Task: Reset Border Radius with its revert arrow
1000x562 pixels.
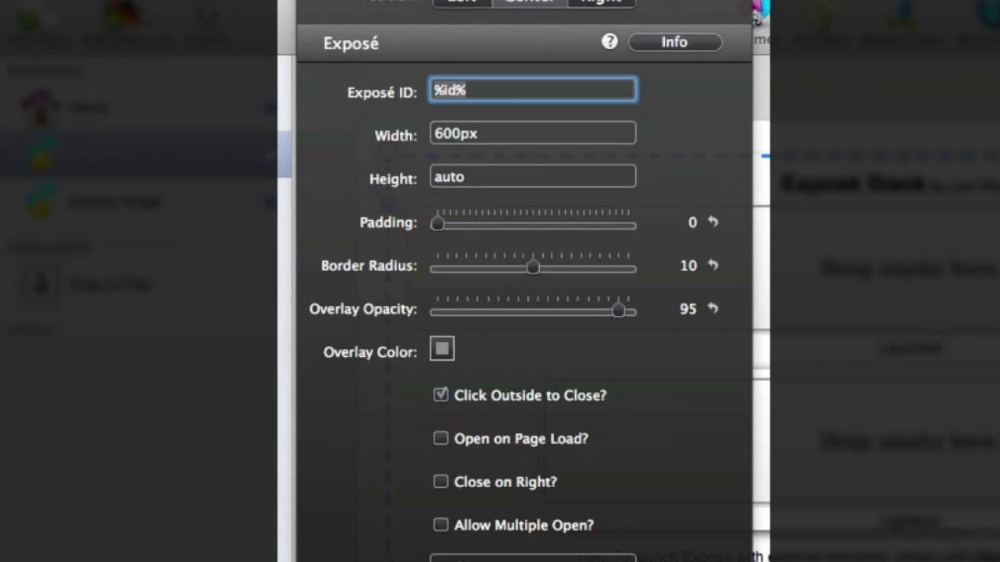Action: pos(712,265)
